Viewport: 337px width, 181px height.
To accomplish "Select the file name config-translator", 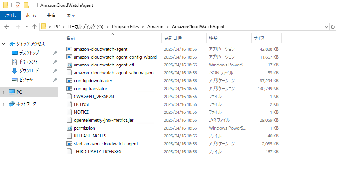I will (90, 89).
